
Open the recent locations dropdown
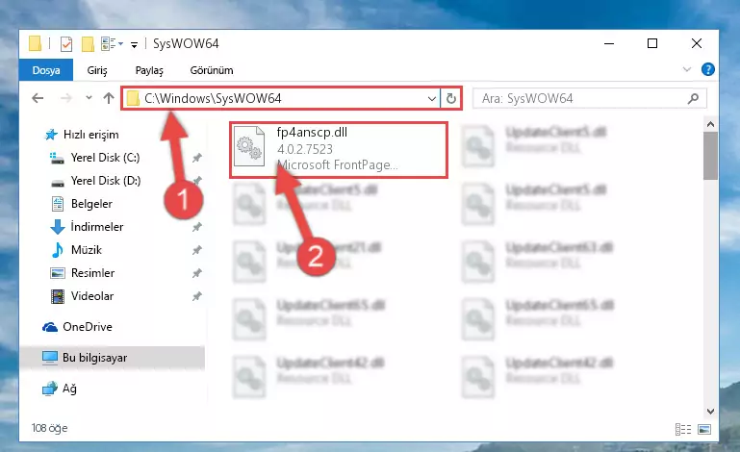89,98
